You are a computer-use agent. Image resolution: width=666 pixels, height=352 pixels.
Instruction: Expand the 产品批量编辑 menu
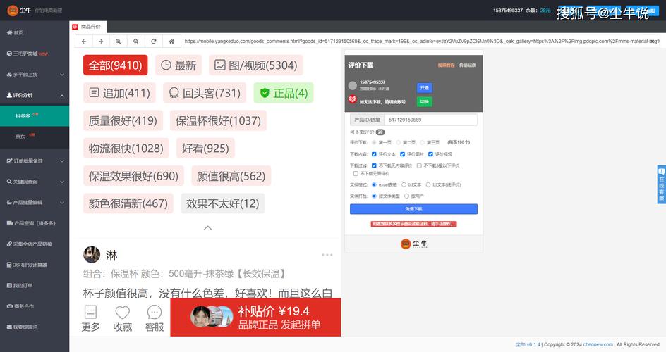[35, 203]
